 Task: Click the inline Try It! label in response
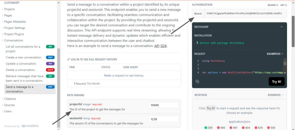211,109
